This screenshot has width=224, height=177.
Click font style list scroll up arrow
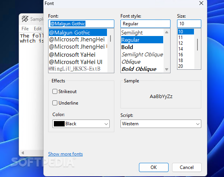pyautogui.click(x=167, y=32)
